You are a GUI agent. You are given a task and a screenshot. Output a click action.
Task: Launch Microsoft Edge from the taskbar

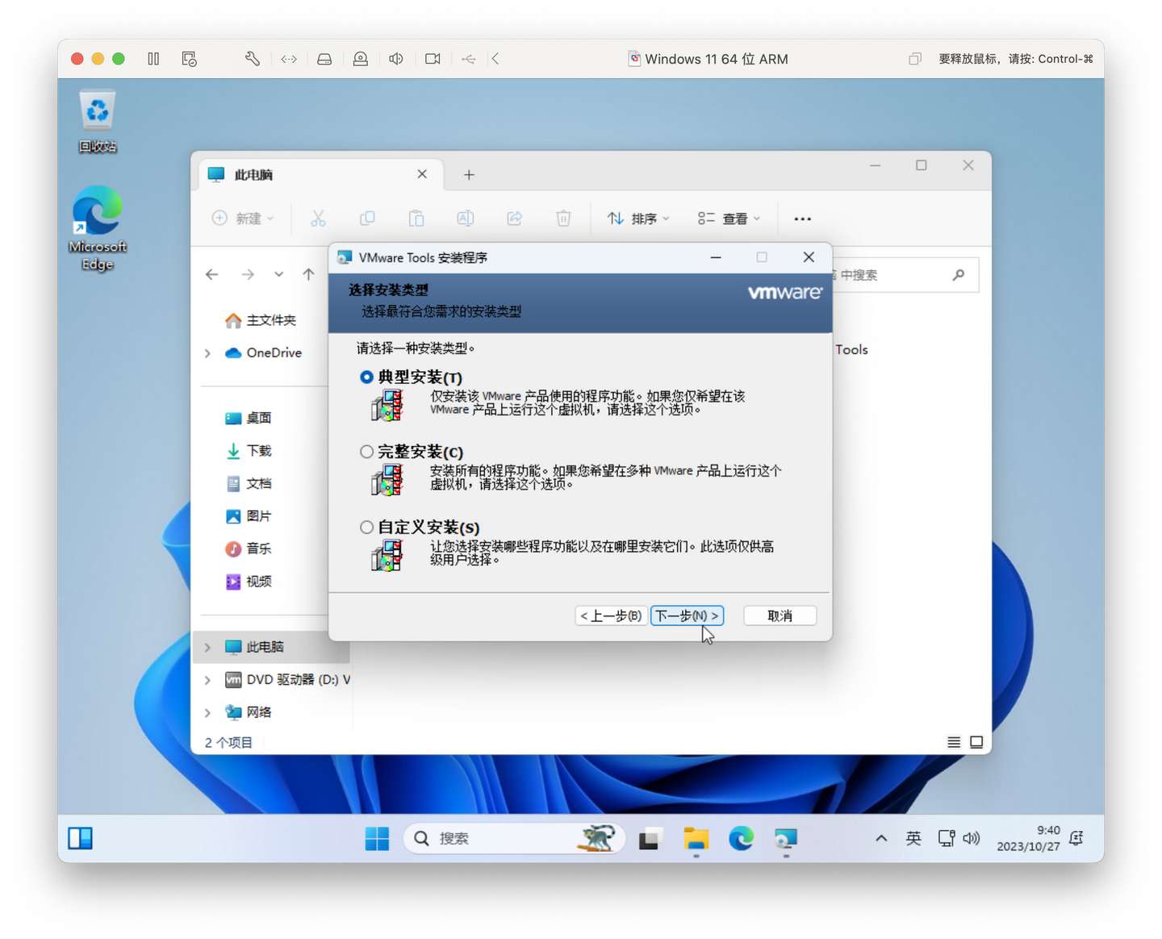tap(741, 839)
